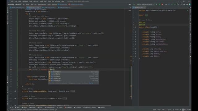Click the tool windows quick access icon
198x111 pixels.
point(8,110)
